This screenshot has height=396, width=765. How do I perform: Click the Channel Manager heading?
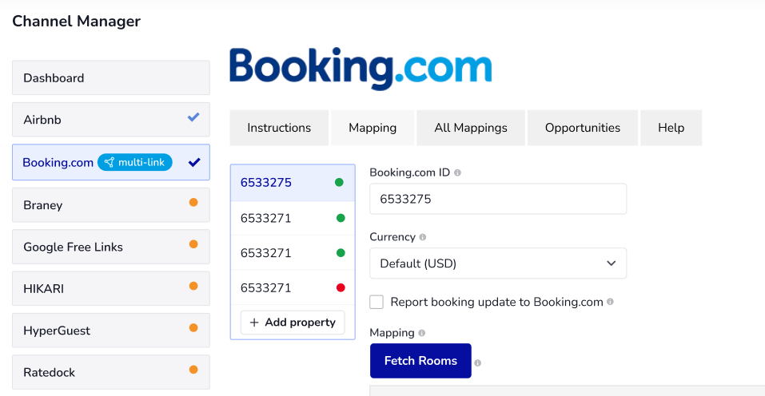click(x=76, y=21)
